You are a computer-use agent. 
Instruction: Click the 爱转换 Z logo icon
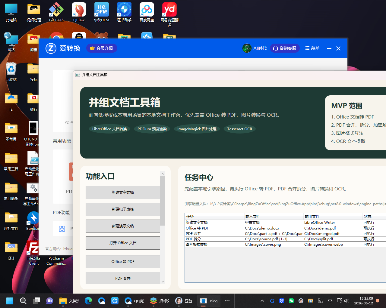pyautogui.click(x=51, y=48)
